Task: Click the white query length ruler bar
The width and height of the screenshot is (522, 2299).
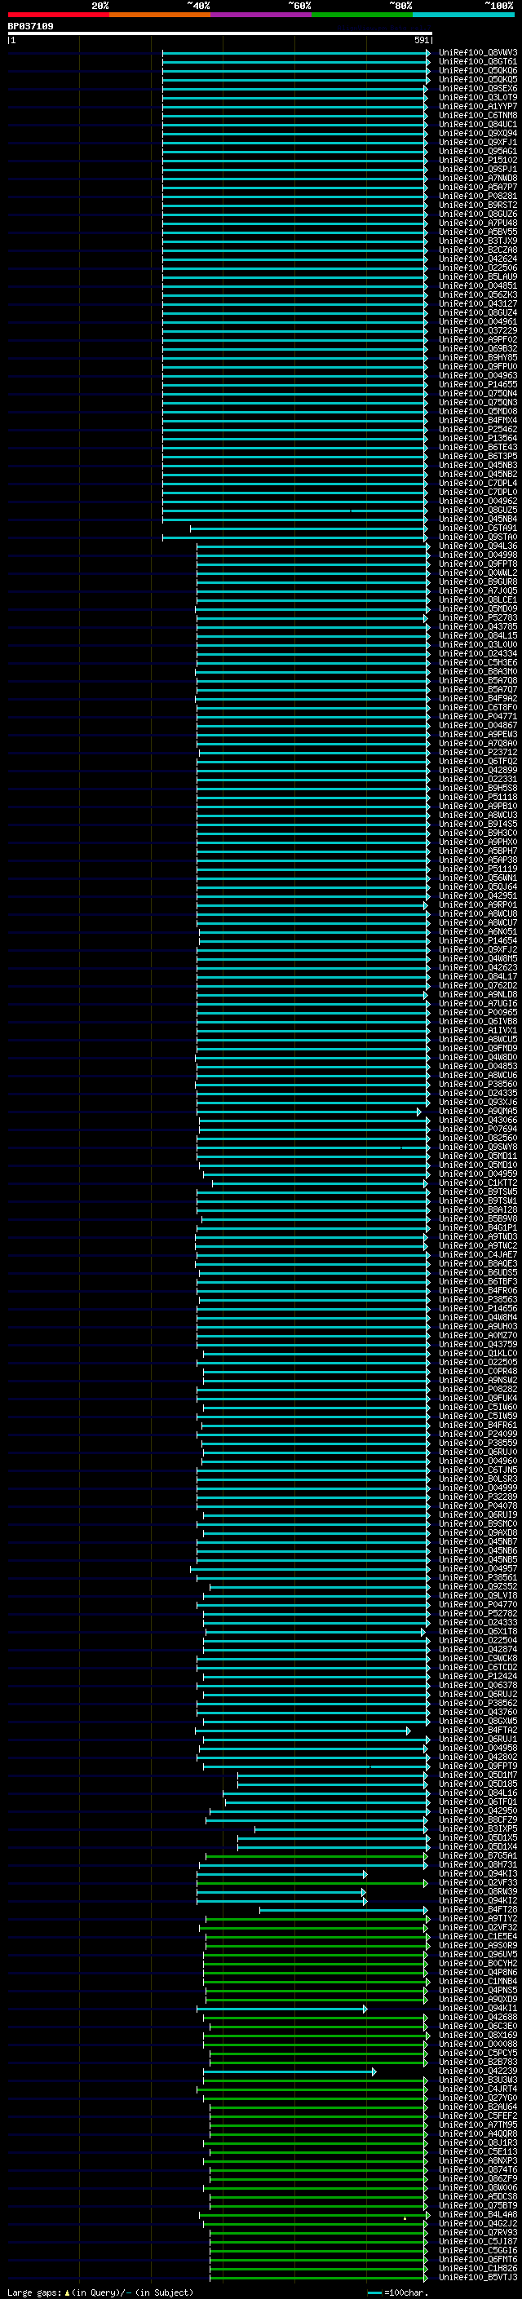Action: point(219,33)
